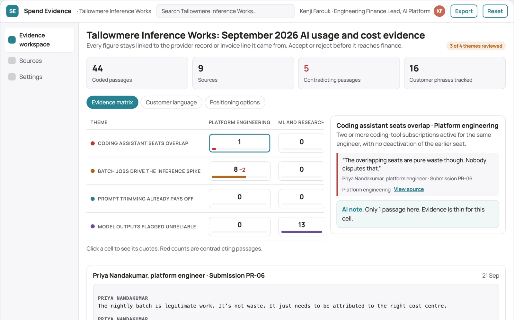Click the Batch jobs drive the inference spike label
514x320 pixels.
point(149,171)
